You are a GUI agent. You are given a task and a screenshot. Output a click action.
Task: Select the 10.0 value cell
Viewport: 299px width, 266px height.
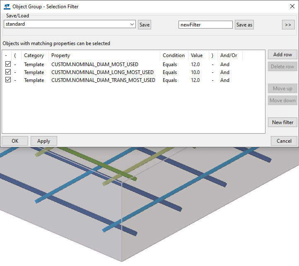click(x=195, y=72)
